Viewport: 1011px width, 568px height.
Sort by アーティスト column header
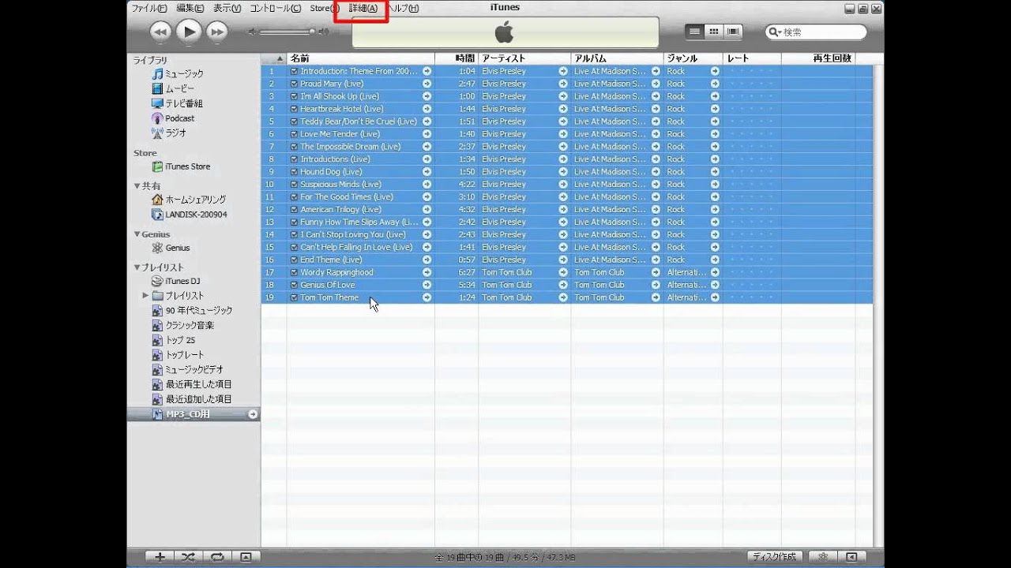click(524, 58)
